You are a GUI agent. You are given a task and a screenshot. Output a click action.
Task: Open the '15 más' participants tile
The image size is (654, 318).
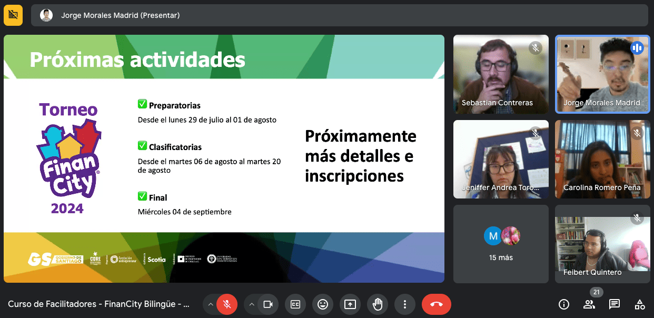501,244
